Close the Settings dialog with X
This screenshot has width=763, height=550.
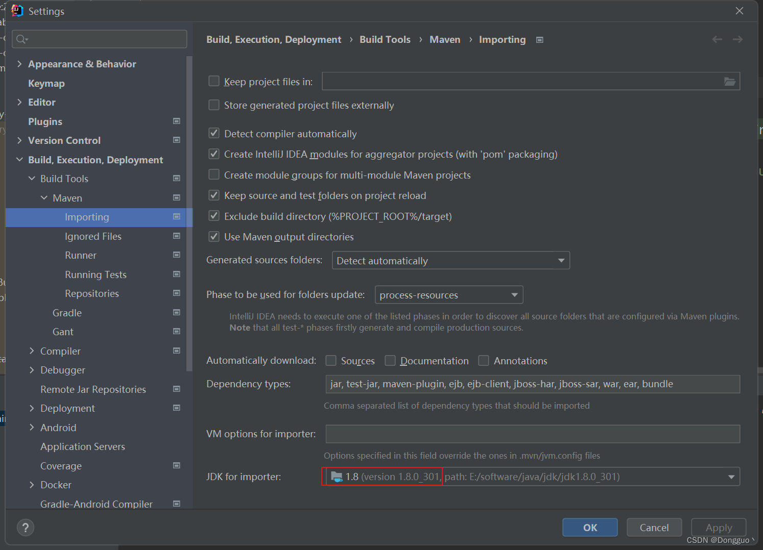tap(740, 11)
